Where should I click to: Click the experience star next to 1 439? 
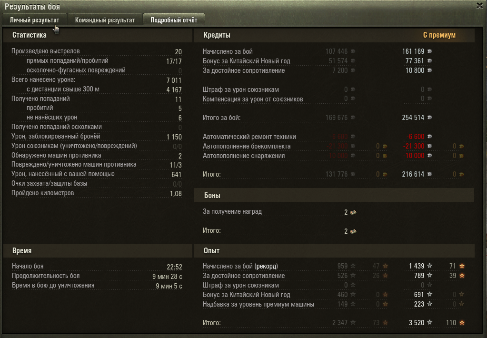point(430,266)
